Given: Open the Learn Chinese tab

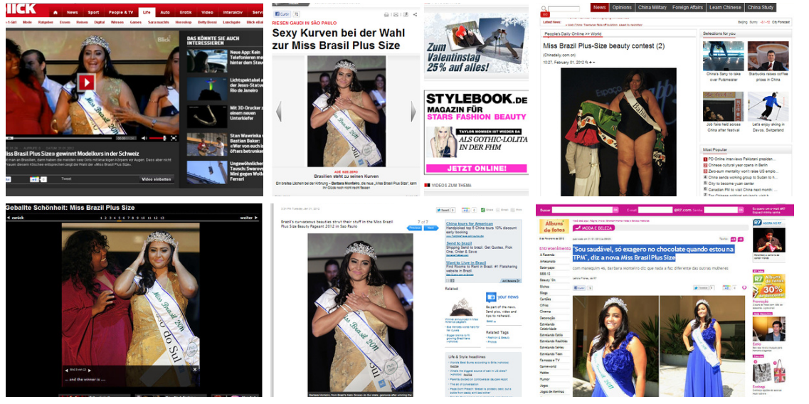Looking at the screenshot, I should coord(725,7).
